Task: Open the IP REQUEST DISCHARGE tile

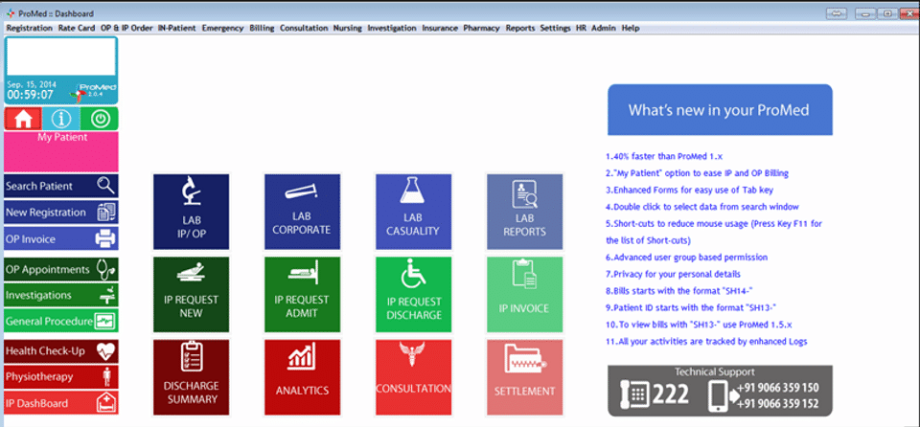Action: point(413,295)
